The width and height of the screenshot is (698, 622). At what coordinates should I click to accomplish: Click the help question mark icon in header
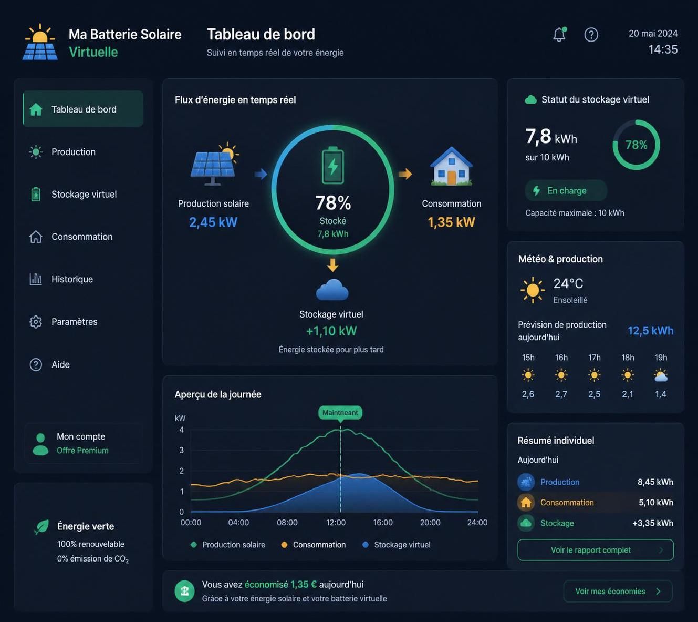click(591, 35)
